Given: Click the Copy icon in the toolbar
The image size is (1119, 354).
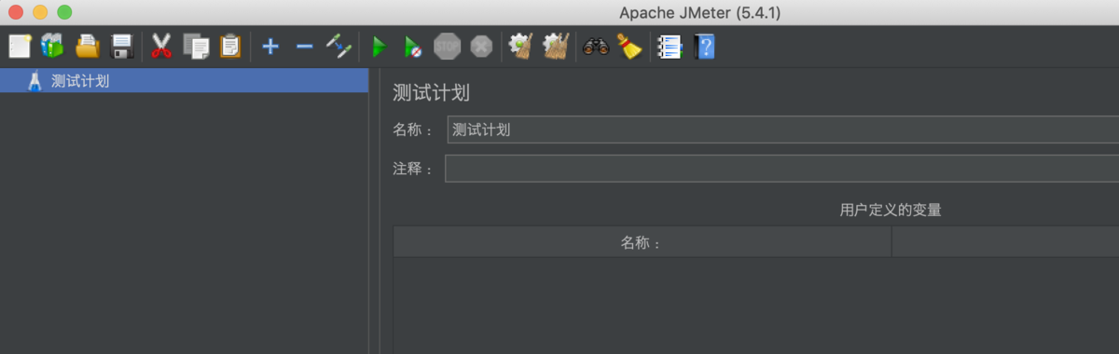Looking at the screenshot, I should [196, 46].
